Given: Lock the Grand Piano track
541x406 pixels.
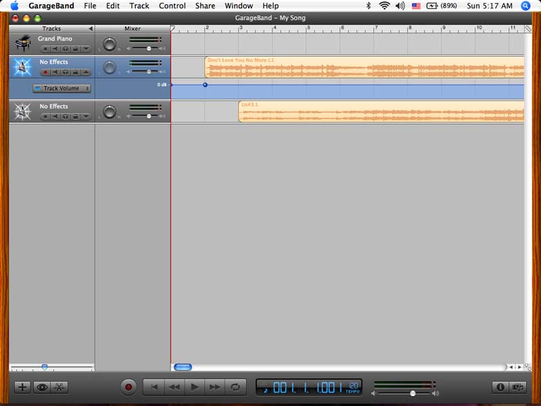Looking at the screenshot, I should pyautogui.click(x=75, y=49).
